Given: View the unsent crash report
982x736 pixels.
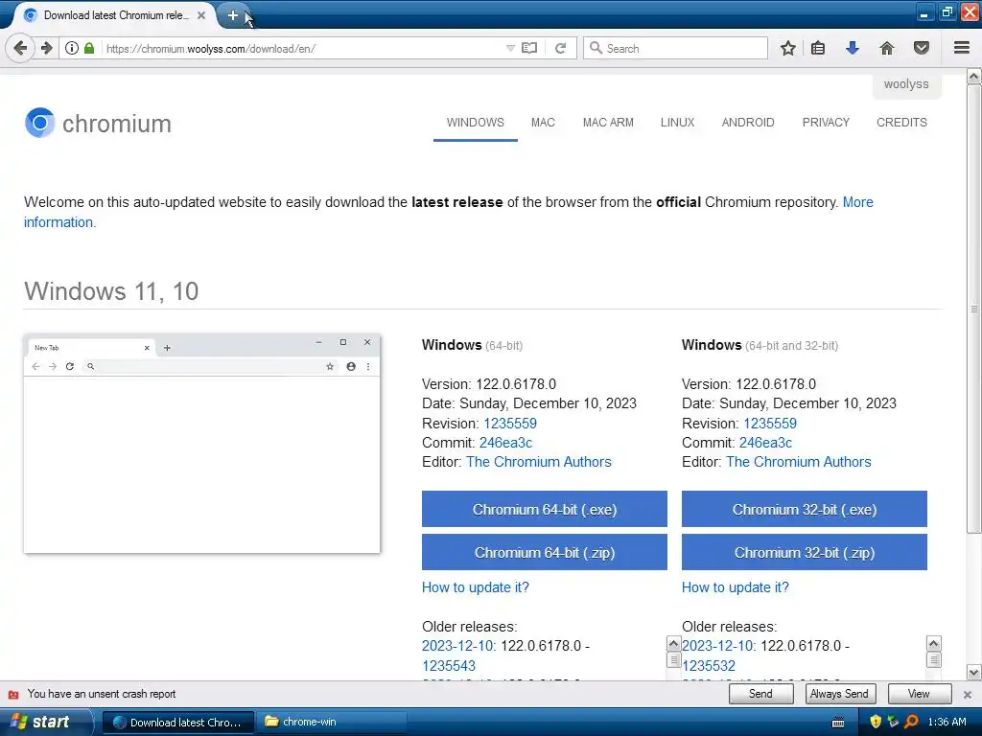Looking at the screenshot, I should click(918, 694).
